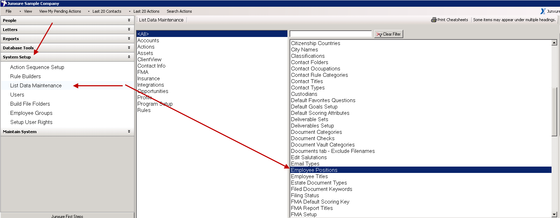Screen dimensions: 560x218
Task: Select Document Vault Categories
Action: click(x=323, y=145)
